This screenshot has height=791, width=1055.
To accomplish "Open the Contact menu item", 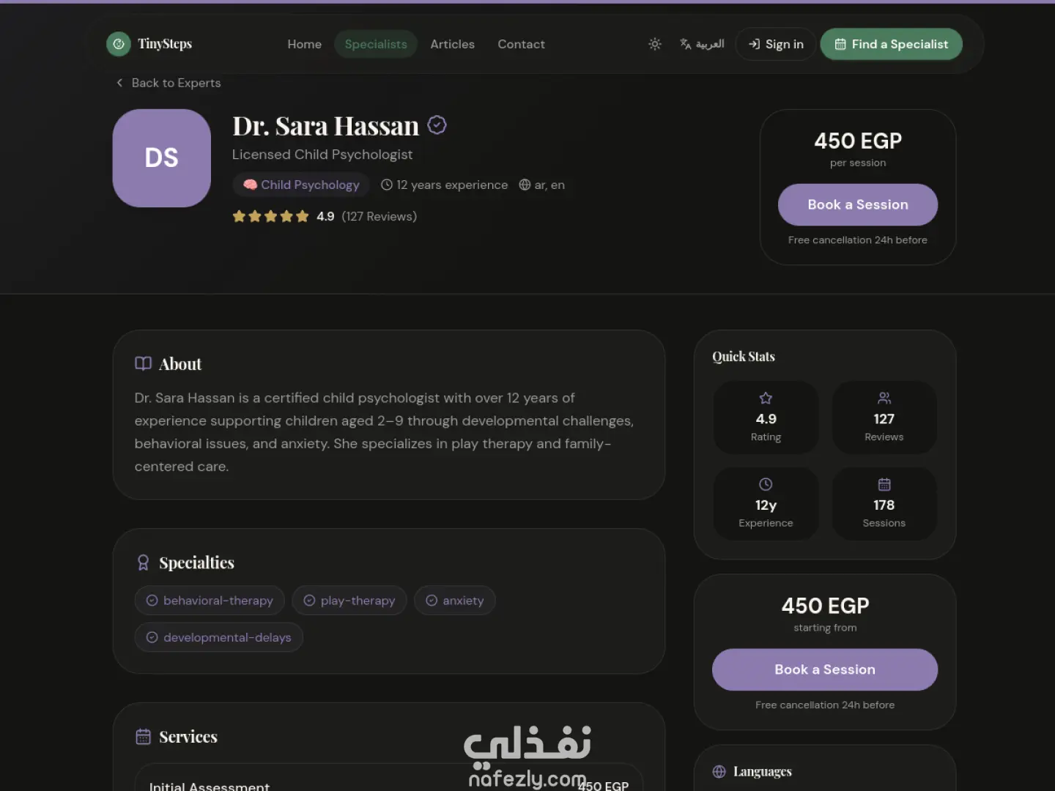I will (x=521, y=44).
